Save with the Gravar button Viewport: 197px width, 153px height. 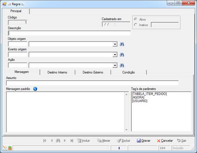click(143, 141)
